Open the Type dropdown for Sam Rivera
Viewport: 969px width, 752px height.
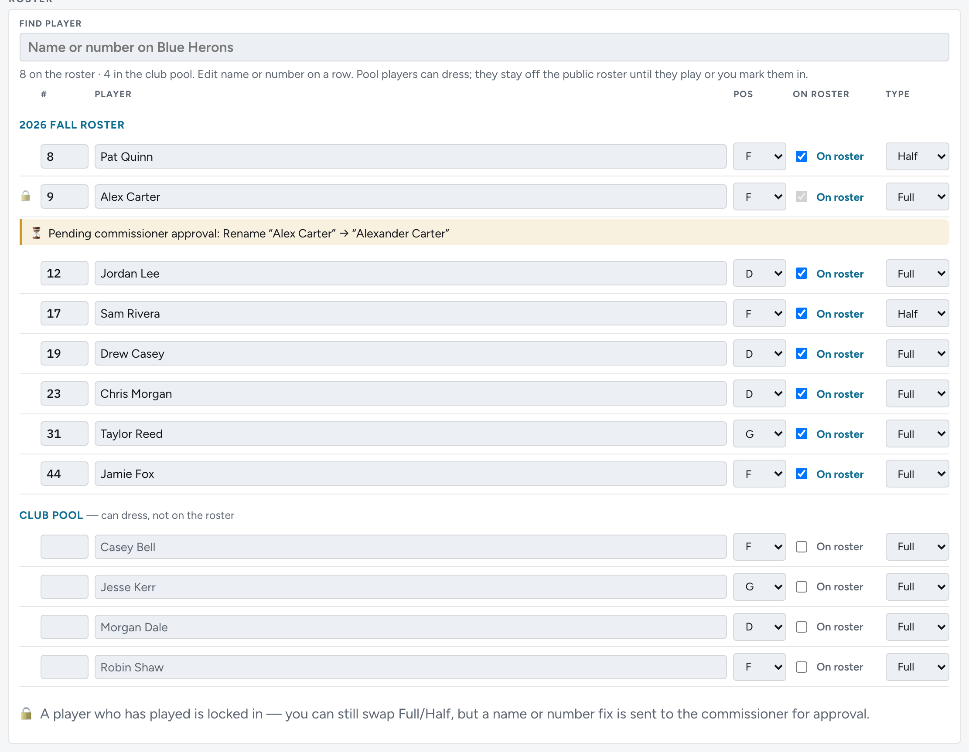coord(917,314)
